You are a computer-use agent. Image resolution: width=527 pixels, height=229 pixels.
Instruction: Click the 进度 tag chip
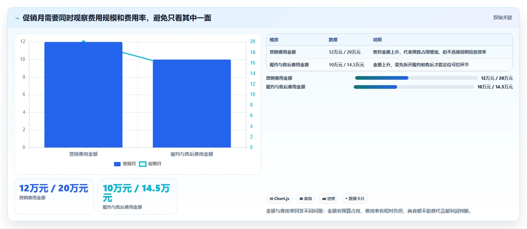point(329,199)
